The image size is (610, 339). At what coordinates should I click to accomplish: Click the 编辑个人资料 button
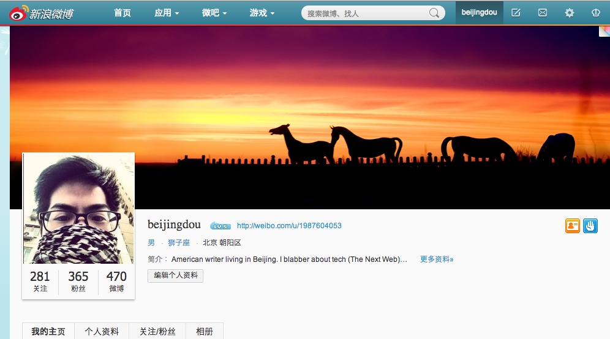[175, 275]
